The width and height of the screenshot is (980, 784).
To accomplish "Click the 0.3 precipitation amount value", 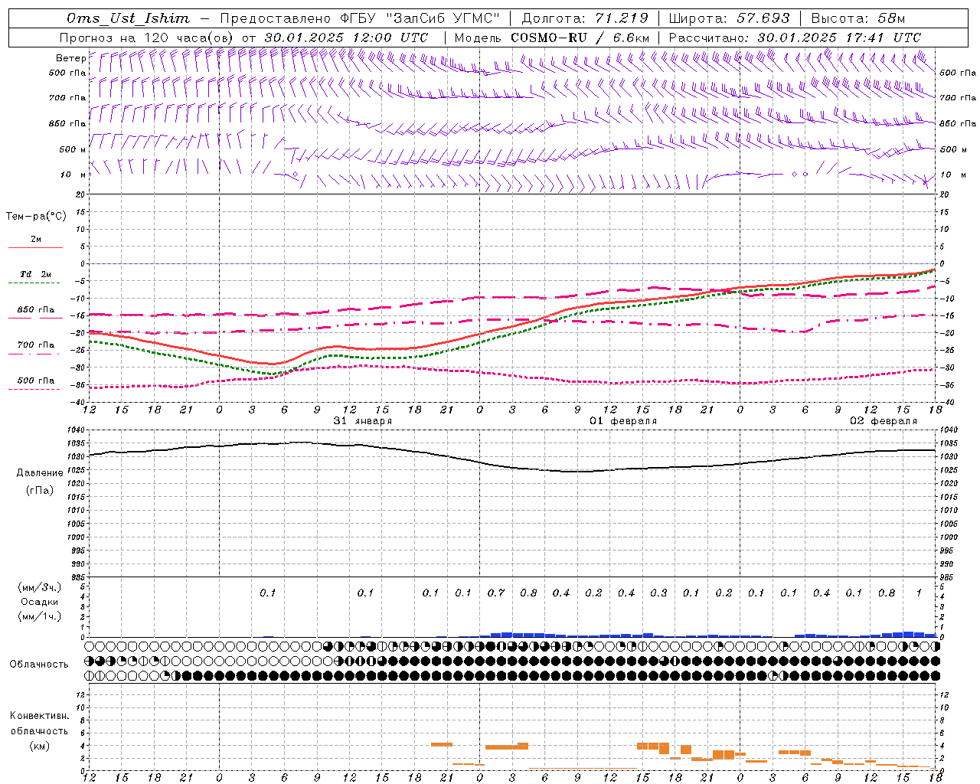I will click(658, 593).
